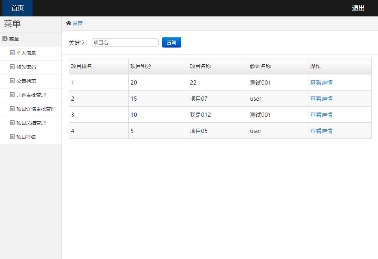
Task: Click the list icon beside 修改密码
Action: (x=12, y=67)
